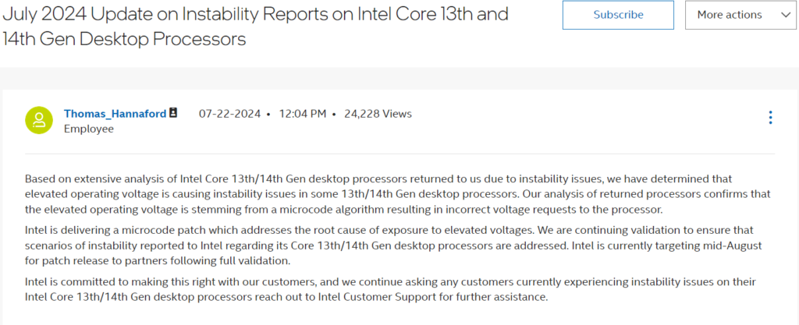The width and height of the screenshot is (799, 325).
Task: Open the More actions dropdown
Action: click(x=740, y=15)
